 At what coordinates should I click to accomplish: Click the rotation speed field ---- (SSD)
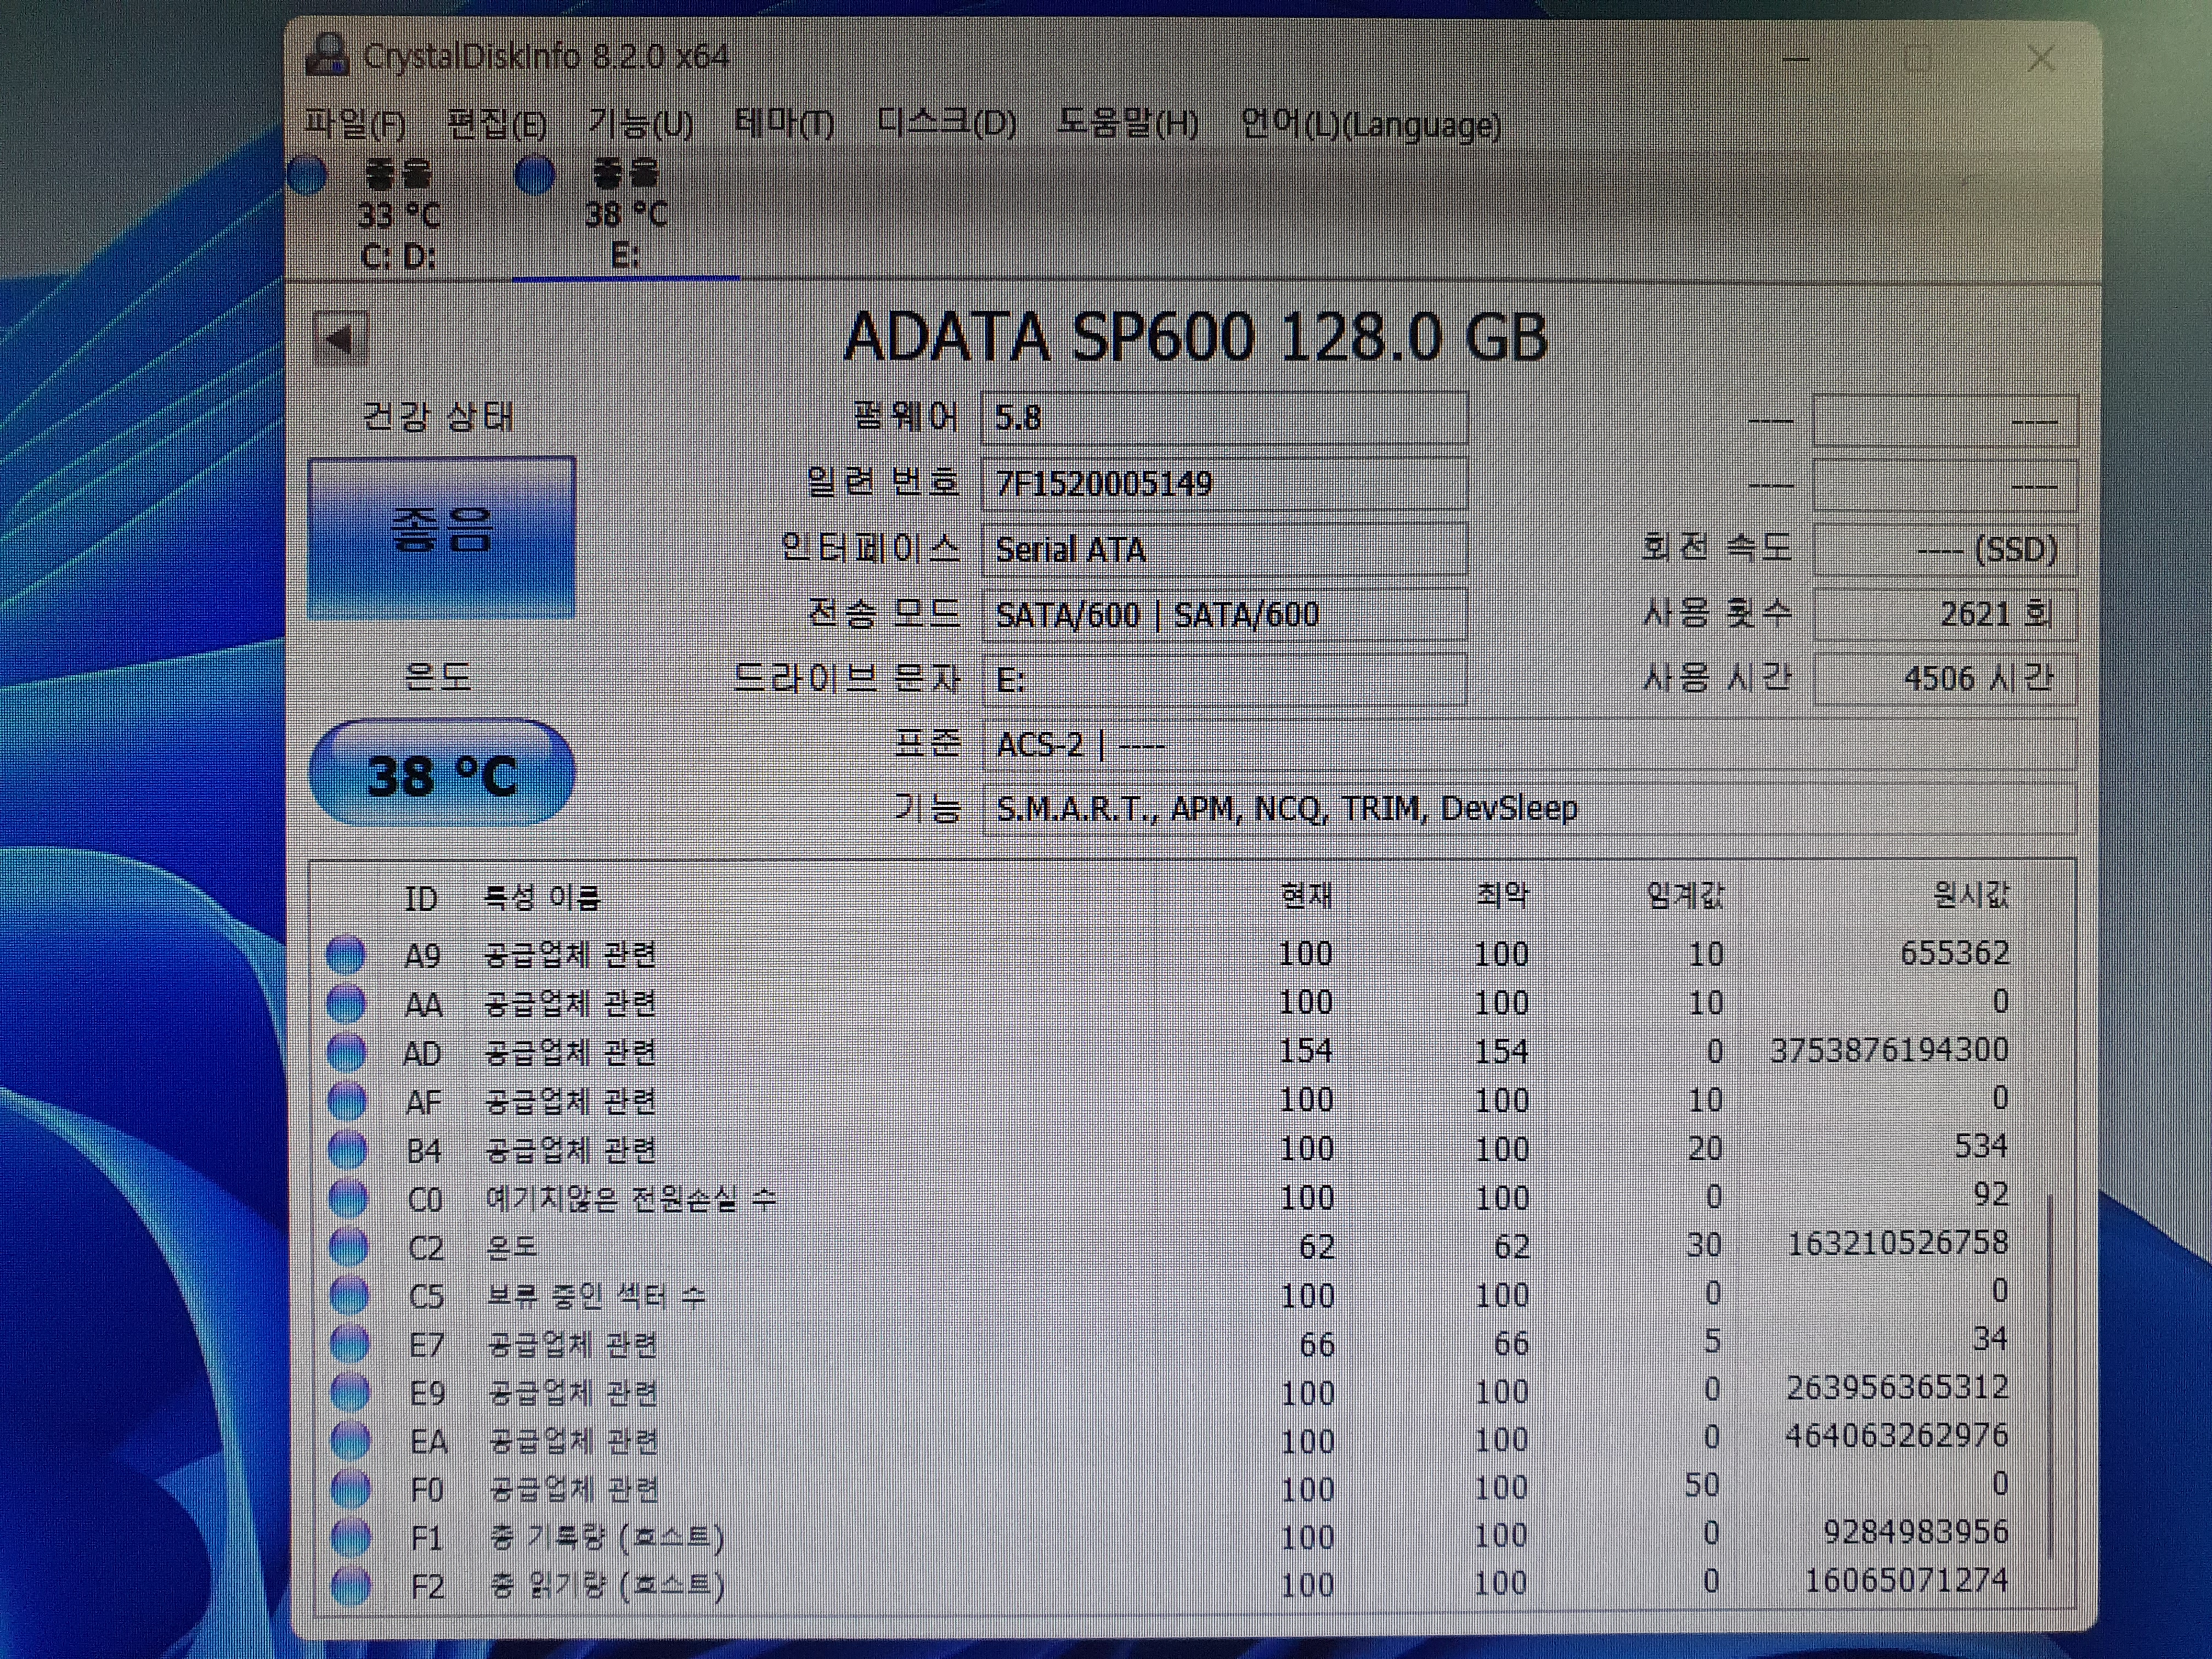click(1945, 549)
